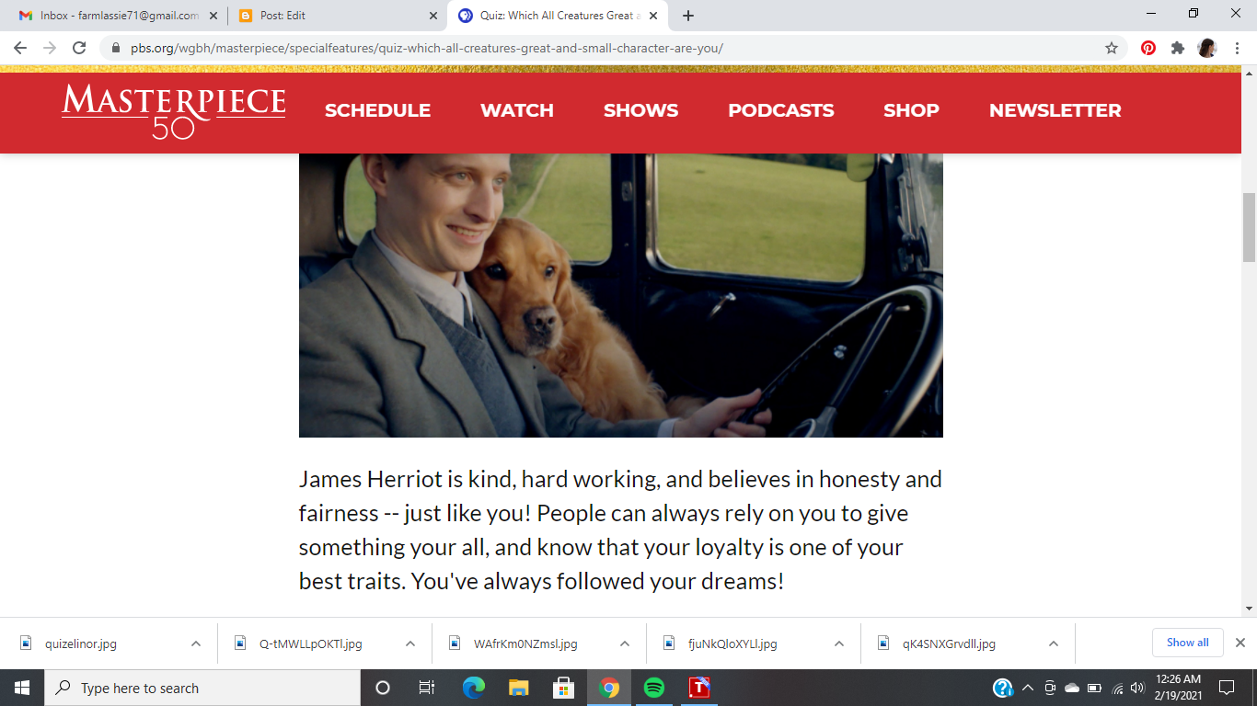The image size is (1257, 706).
Task: Show hidden system tray icons
Action: (x=1028, y=688)
